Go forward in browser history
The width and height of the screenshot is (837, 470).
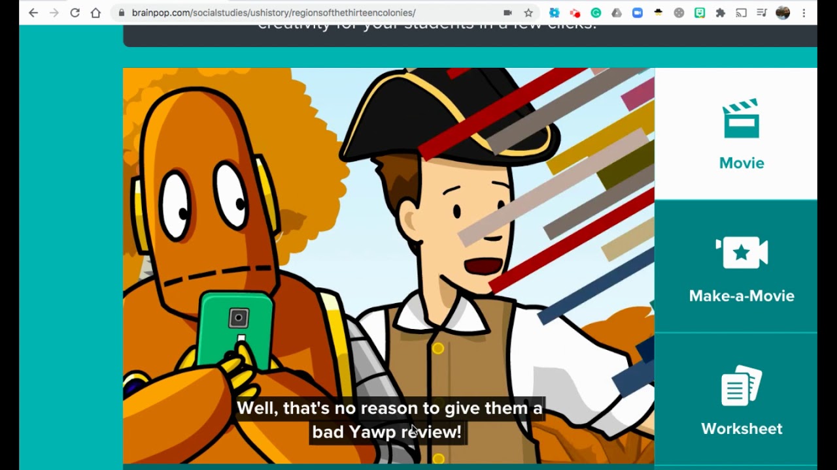pos(54,12)
